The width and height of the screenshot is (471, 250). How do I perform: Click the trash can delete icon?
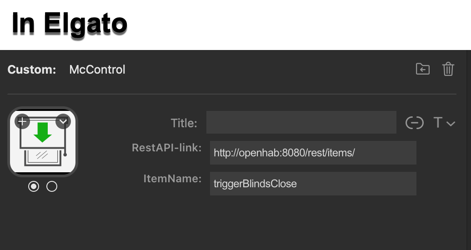[x=448, y=69]
